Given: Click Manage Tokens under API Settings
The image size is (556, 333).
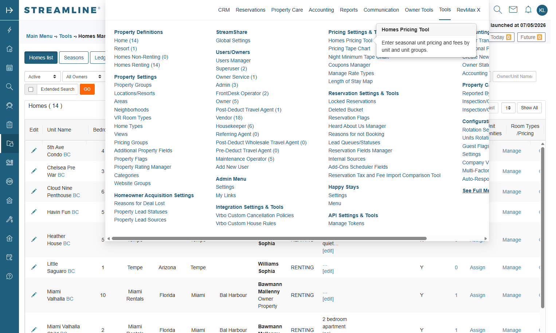Looking at the screenshot, I should [x=346, y=223].
